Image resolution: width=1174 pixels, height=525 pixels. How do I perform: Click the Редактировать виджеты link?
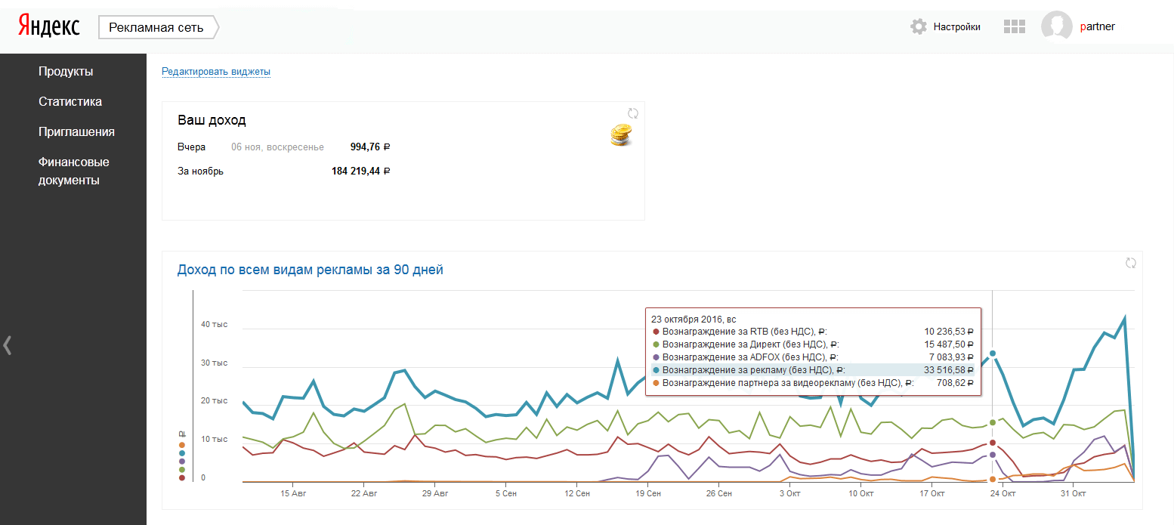tap(216, 72)
